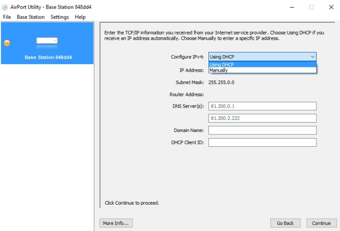The height and width of the screenshot is (231, 340).
Task: Close the AirPort Utility window
Action: click(x=331, y=7)
